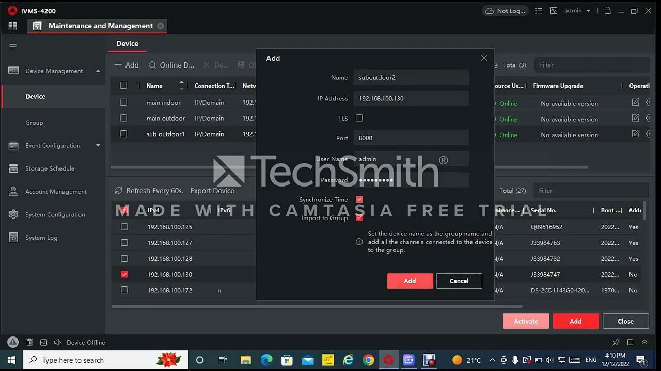661x371 pixels.
Task: Collapse the Device Management section
Action: click(x=98, y=71)
